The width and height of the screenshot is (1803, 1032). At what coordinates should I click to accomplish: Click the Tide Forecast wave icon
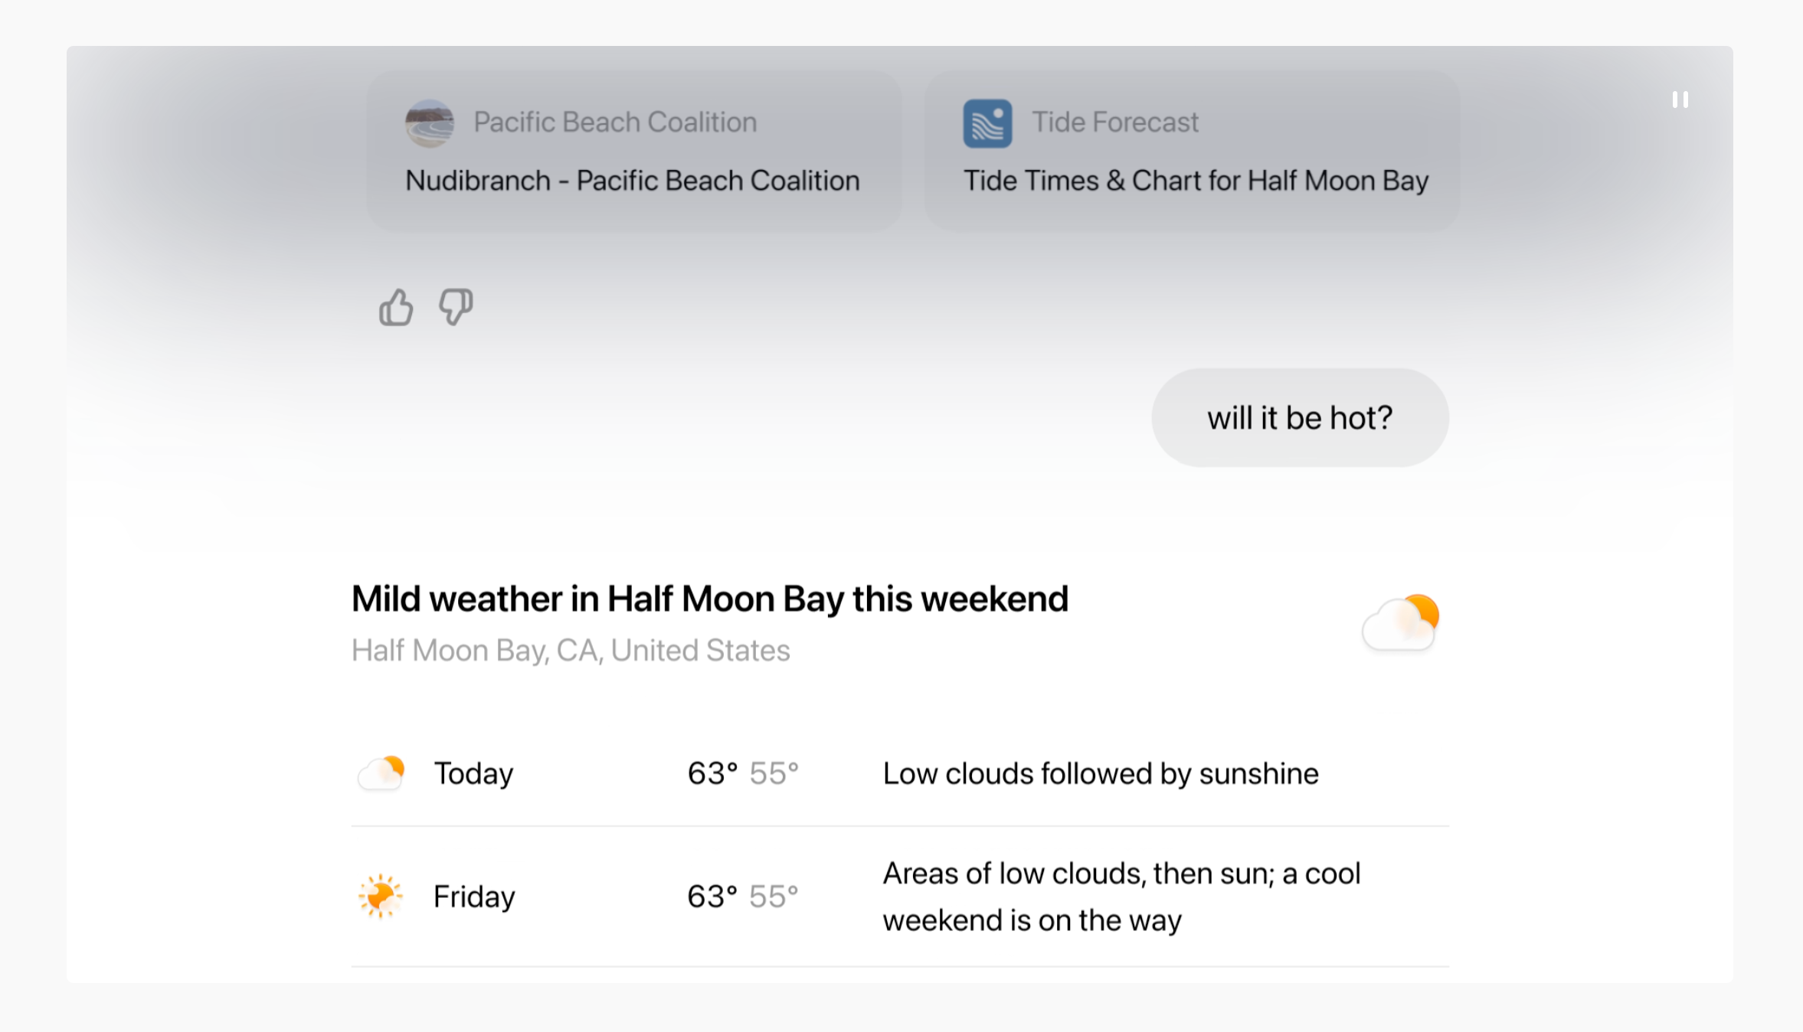point(987,122)
